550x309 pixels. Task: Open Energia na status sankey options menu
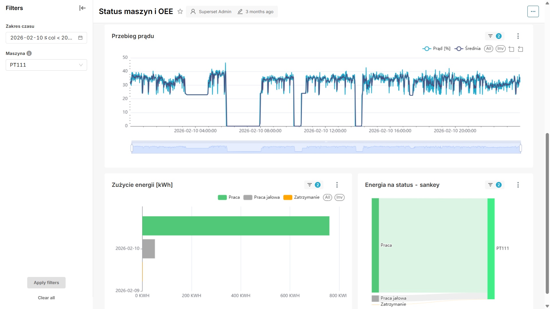click(x=518, y=185)
